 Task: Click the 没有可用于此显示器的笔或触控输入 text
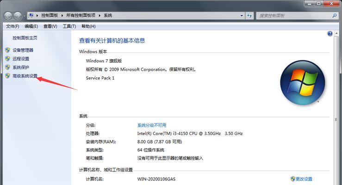[170, 158]
